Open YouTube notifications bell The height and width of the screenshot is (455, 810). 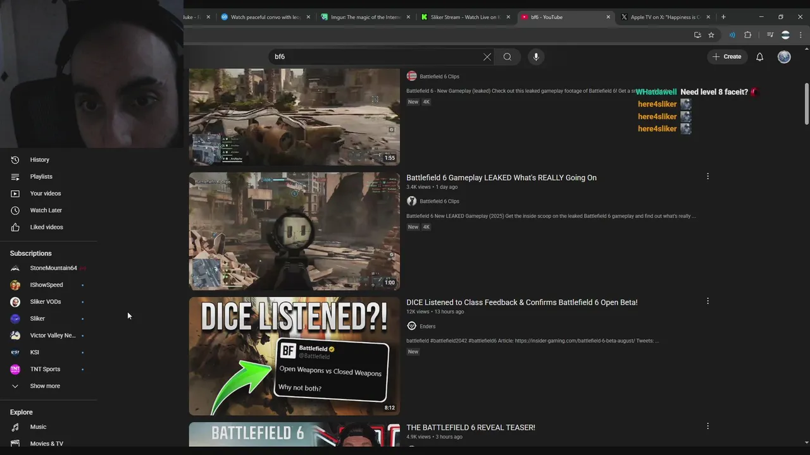point(760,57)
